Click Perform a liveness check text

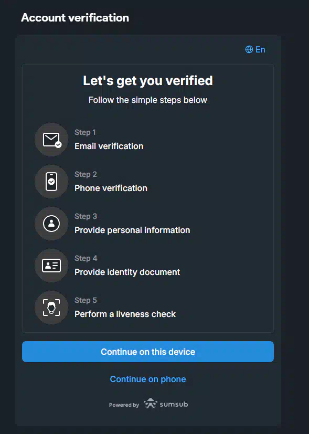tap(125, 314)
